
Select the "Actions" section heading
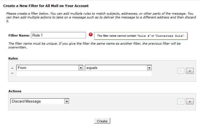pyautogui.click(x=15, y=91)
